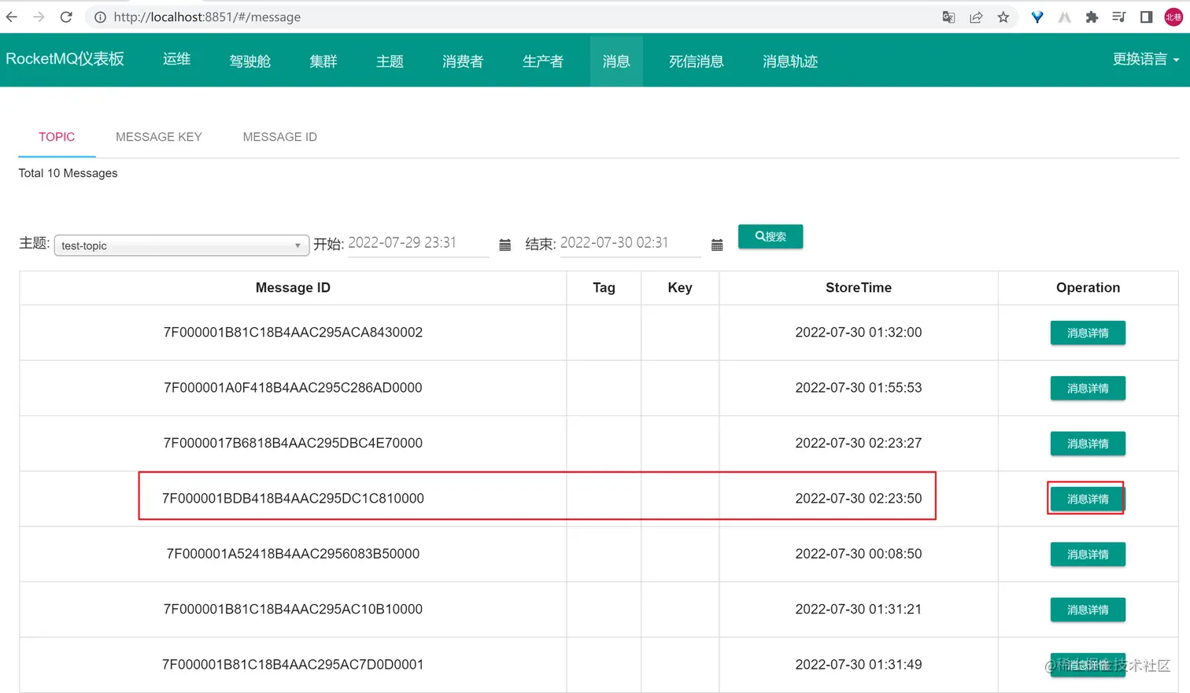Switch to the MESSAGE KEY tab
Viewport: 1190px width, 693px height.
[159, 137]
